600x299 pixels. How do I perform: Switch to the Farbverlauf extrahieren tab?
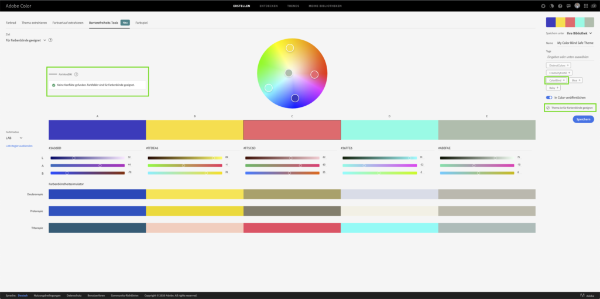point(67,22)
